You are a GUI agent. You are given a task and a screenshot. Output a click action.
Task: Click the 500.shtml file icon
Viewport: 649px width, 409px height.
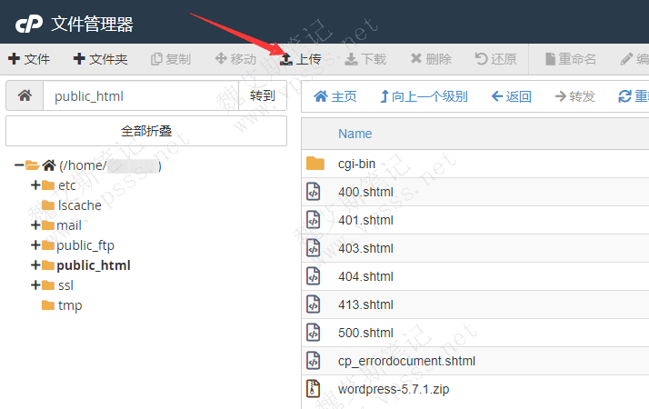pos(314,333)
